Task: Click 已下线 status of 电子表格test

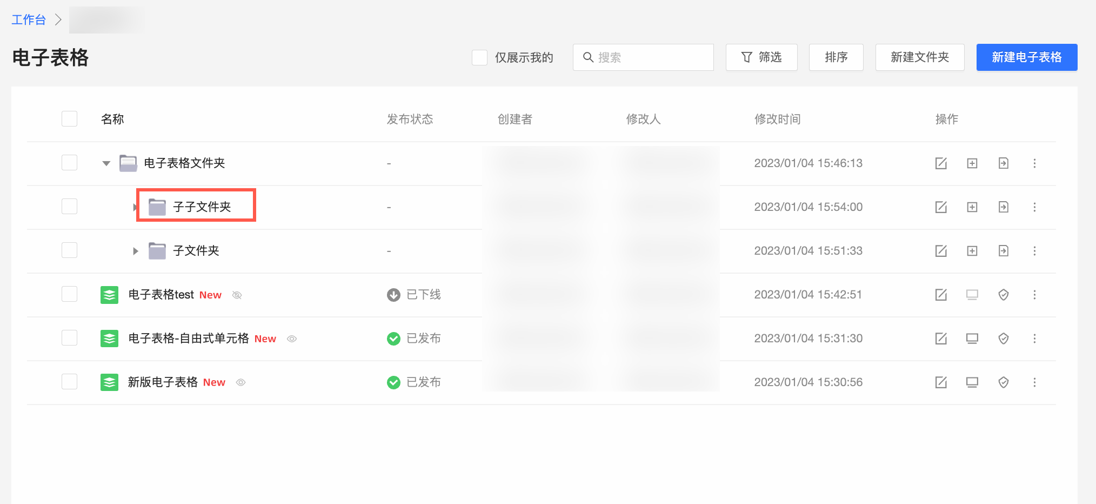Action: [x=414, y=295]
